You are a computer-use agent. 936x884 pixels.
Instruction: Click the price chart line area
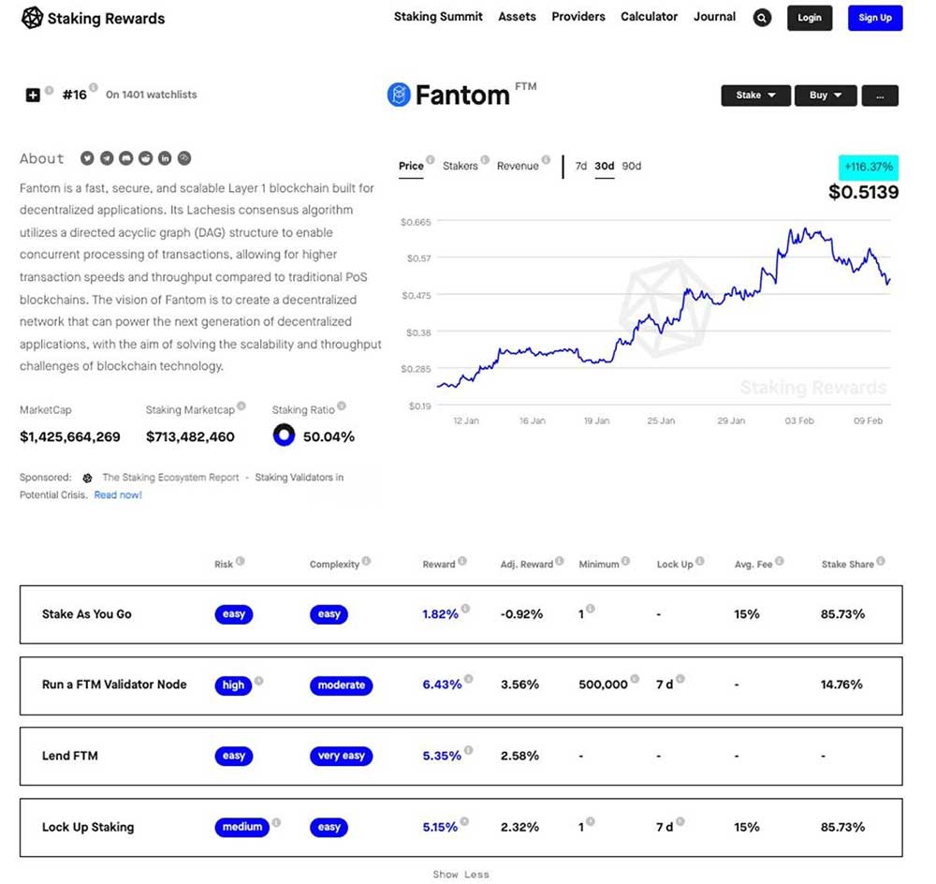coord(664,314)
